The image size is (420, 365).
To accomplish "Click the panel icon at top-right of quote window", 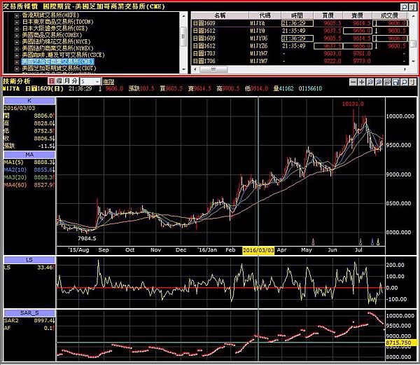I will pos(412,7).
